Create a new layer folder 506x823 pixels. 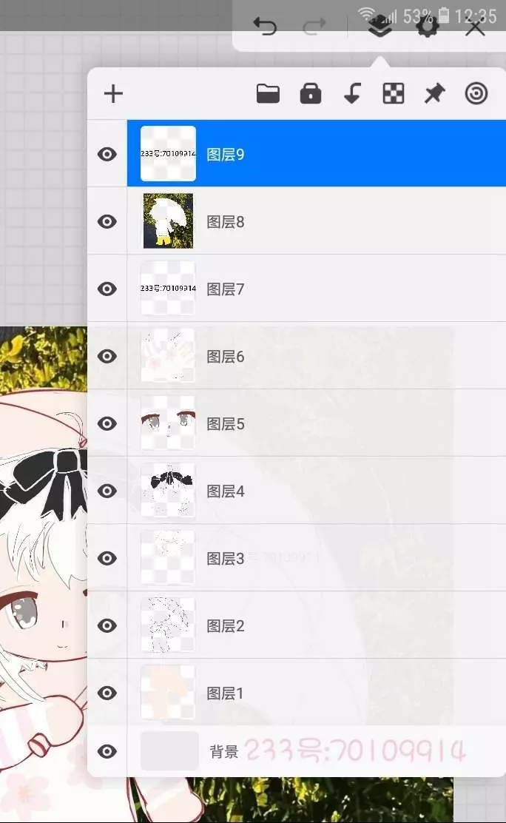(x=268, y=94)
